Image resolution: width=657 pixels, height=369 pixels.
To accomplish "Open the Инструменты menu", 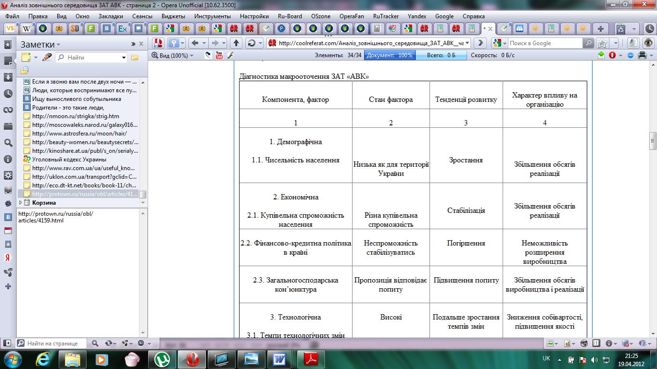I will tap(213, 16).
